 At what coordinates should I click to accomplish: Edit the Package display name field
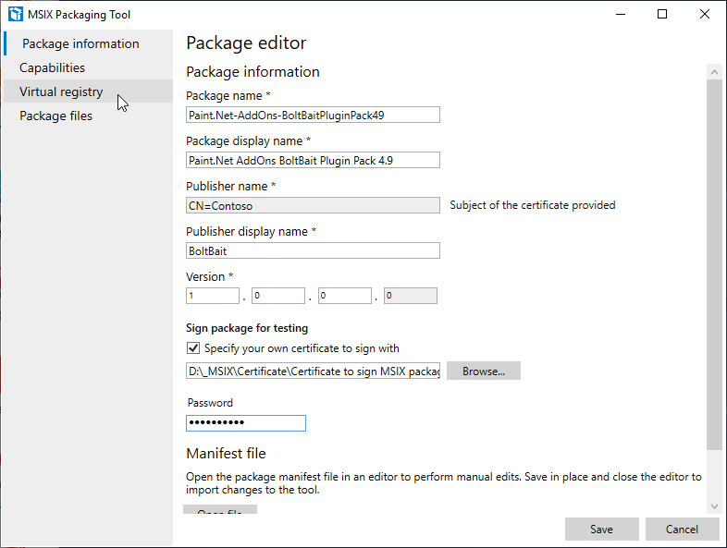(313, 160)
